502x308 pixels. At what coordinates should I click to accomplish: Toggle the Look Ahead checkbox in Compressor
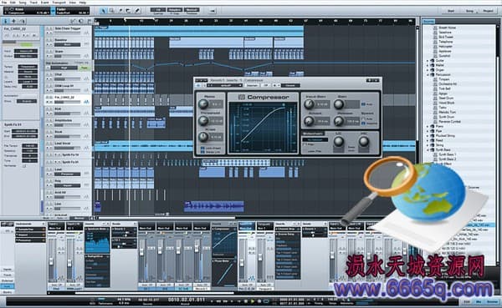[202, 149]
